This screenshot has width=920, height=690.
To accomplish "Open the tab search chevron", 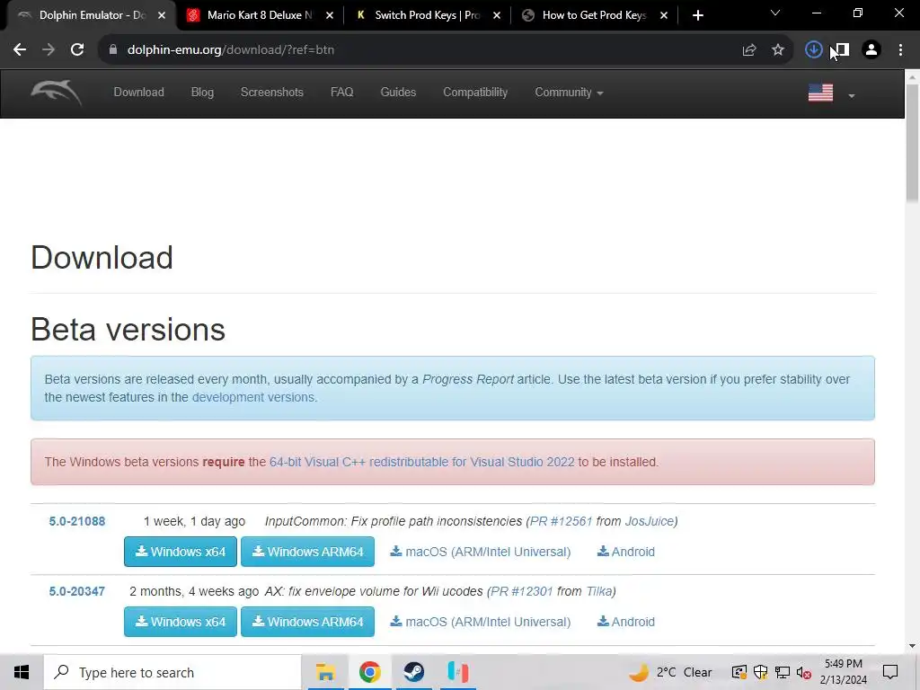I will point(775,13).
